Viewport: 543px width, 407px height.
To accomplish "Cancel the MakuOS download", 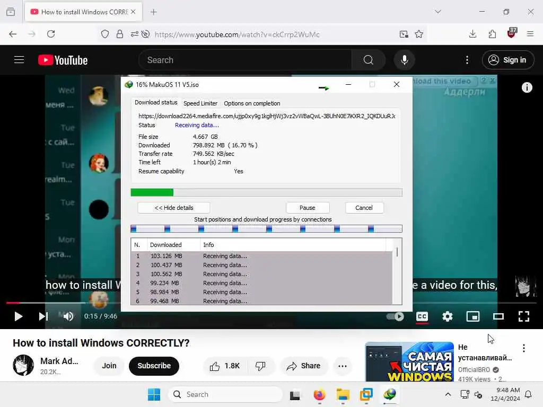I will coord(364,208).
